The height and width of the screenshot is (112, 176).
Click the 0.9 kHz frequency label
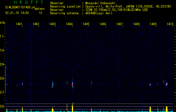pyautogui.click(x=2, y=64)
